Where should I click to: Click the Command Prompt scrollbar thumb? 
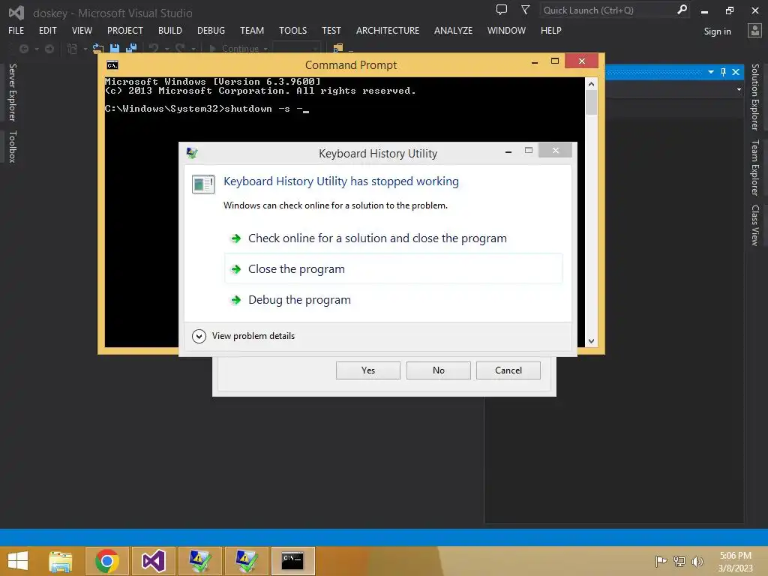point(591,103)
